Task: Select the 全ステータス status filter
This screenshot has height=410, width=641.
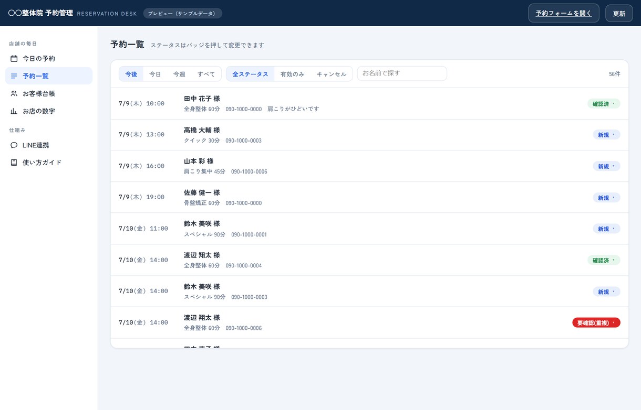Action: (x=250, y=74)
